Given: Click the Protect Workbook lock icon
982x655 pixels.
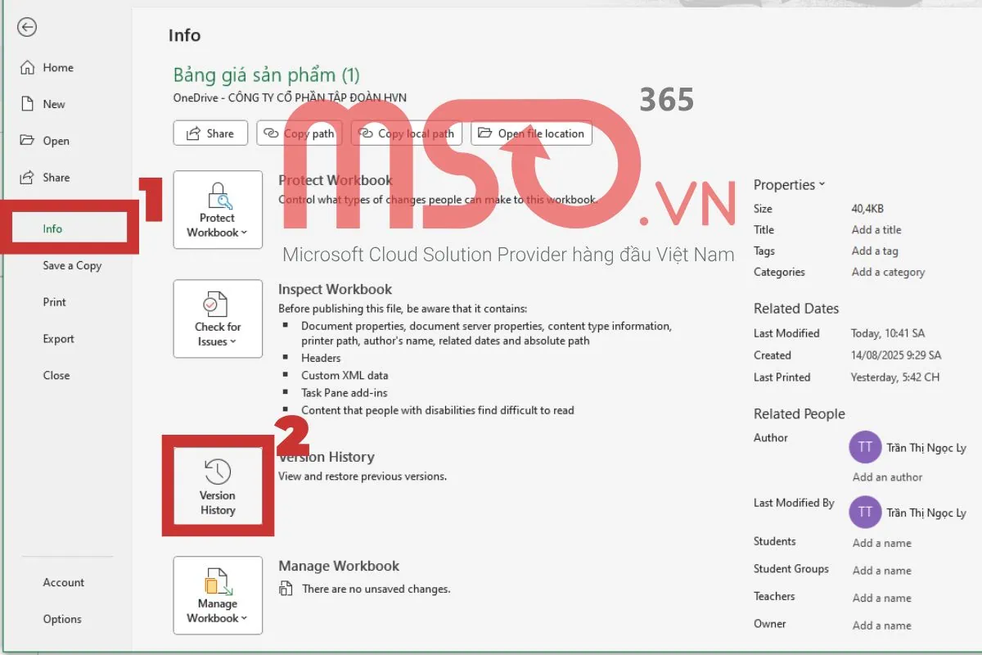Looking at the screenshot, I should pyautogui.click(x=218, y=196).
